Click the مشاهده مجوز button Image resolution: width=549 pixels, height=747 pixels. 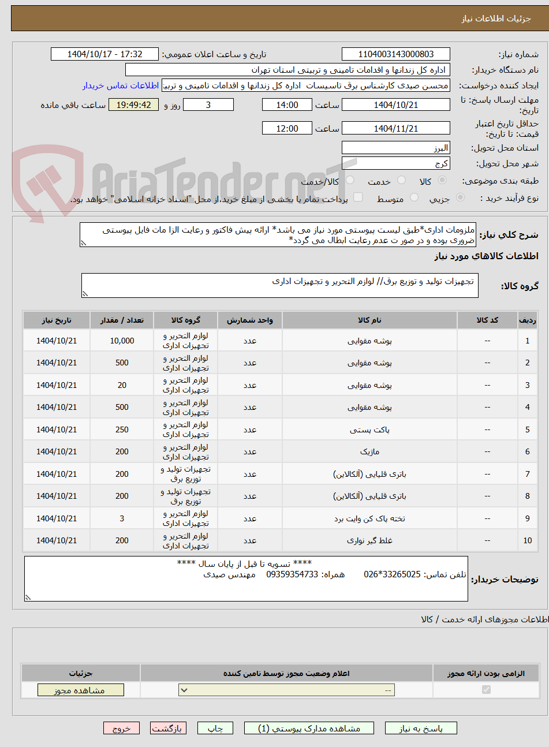80,690
